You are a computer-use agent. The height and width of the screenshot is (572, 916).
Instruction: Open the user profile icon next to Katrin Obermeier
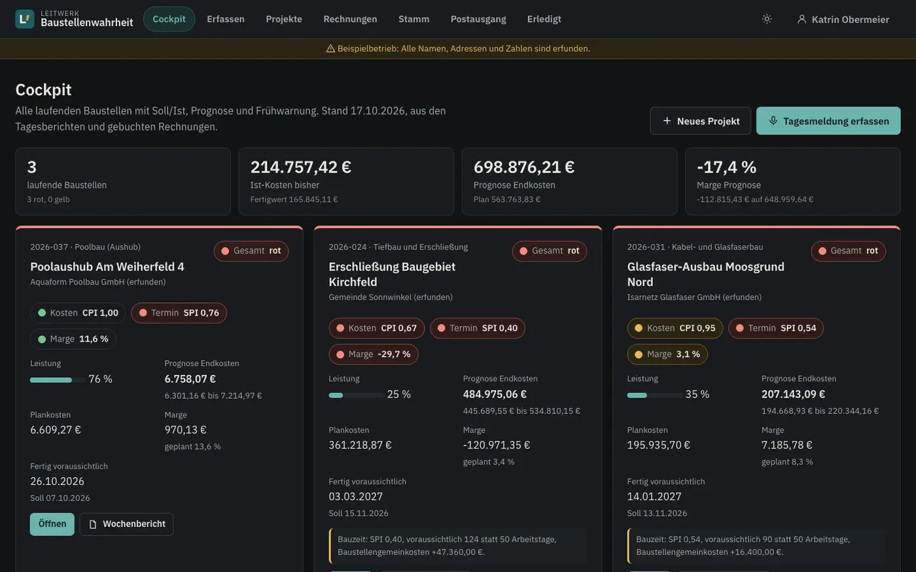click(x=801, y=19)
